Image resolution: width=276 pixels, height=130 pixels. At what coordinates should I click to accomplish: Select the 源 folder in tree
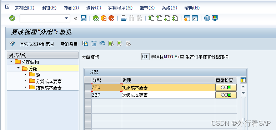point(35,75)
